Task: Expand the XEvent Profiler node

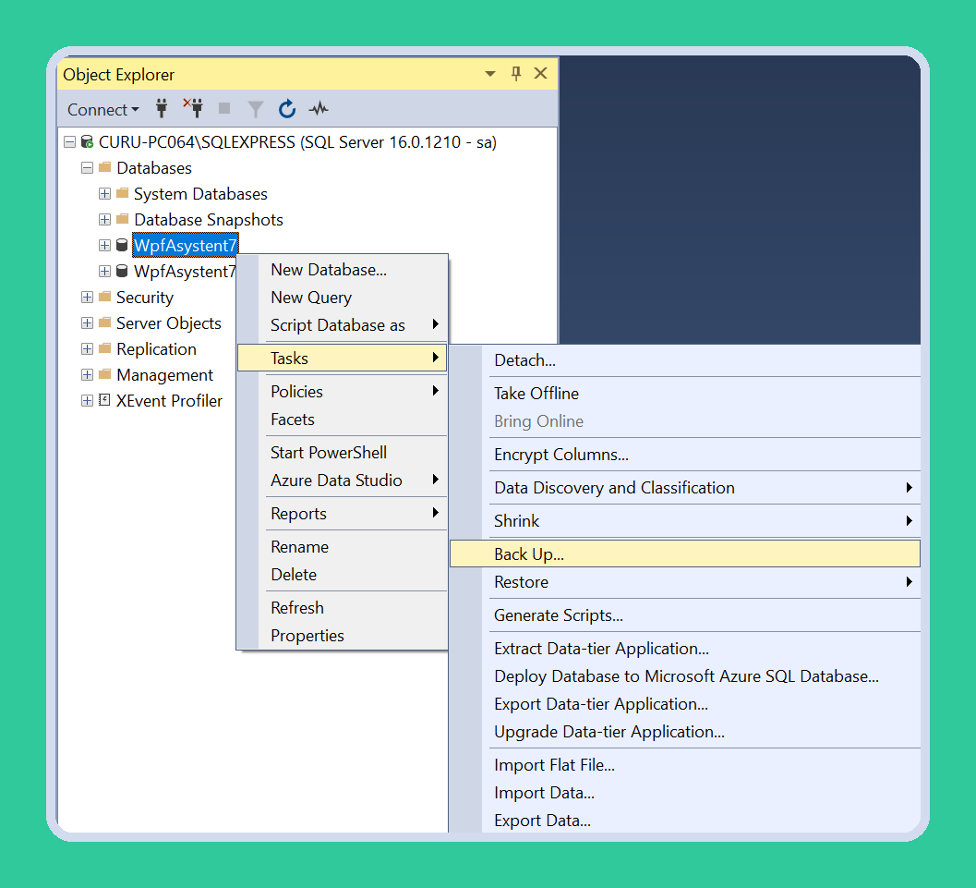Action: tap(87, 400)
